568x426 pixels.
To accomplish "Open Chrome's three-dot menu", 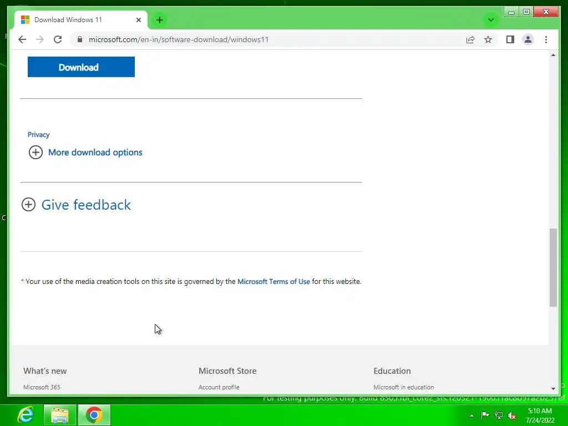I will [x=546, y=39].
